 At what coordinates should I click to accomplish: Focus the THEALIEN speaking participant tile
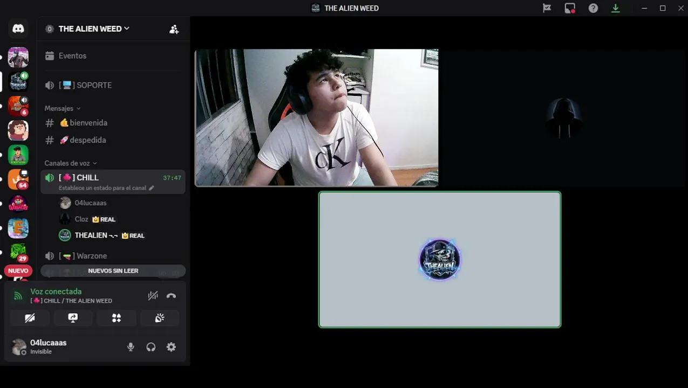pyautogui.click(x=440, y=260)
